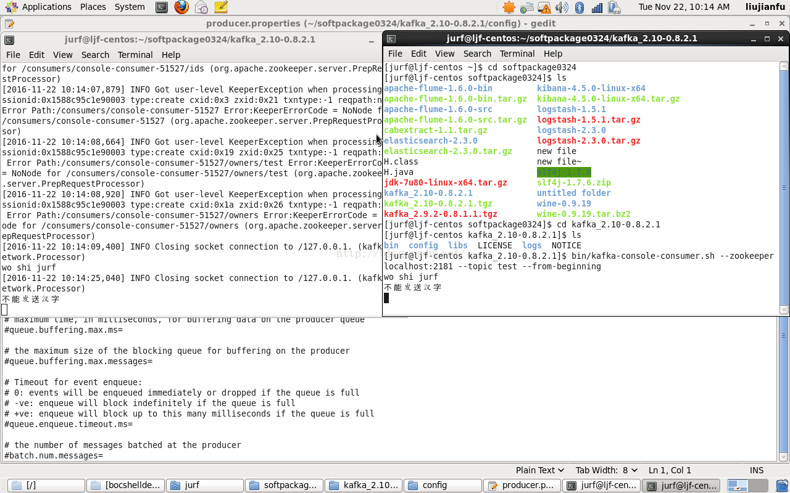This screenshot has width=790, height=493.
Task: Click the scroll-down arrow of gedit's scrollbar
Action: [784, 457]
